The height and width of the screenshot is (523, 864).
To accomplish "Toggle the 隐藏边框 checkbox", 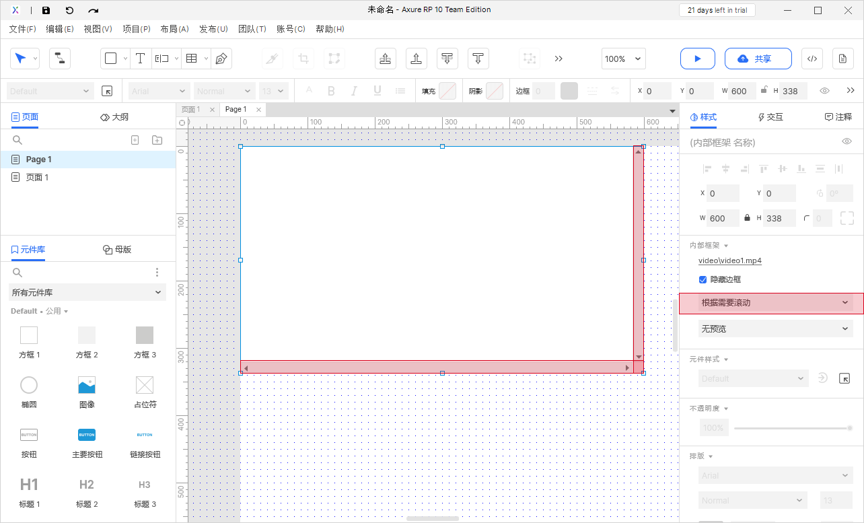I will 703,279.
